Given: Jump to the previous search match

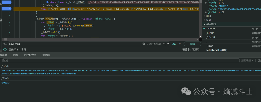Looking at the screenshot, I should tap(164, 44).
